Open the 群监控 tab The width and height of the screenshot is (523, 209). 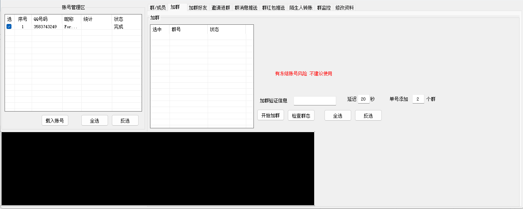coord(324,8)
